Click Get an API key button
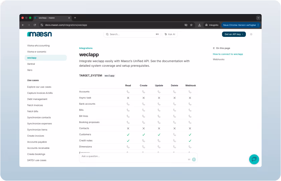Image resolution: width=281 pixels, height=181 pixels. [x=234, y=34]
